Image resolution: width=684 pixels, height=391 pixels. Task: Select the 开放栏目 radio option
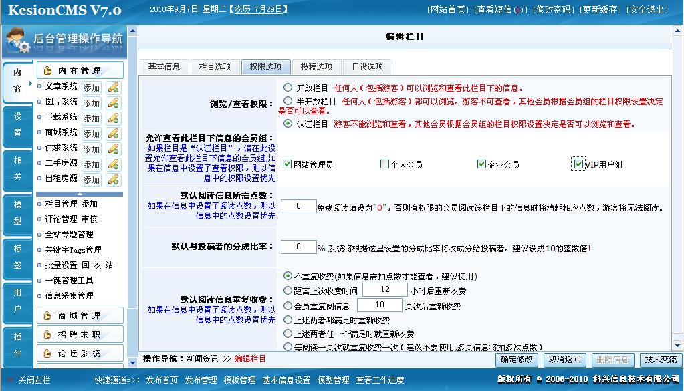288,88
